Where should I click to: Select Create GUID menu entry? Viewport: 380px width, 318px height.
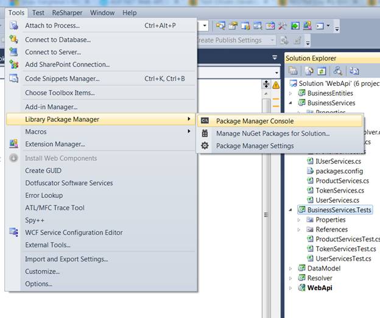coord(100,171)
